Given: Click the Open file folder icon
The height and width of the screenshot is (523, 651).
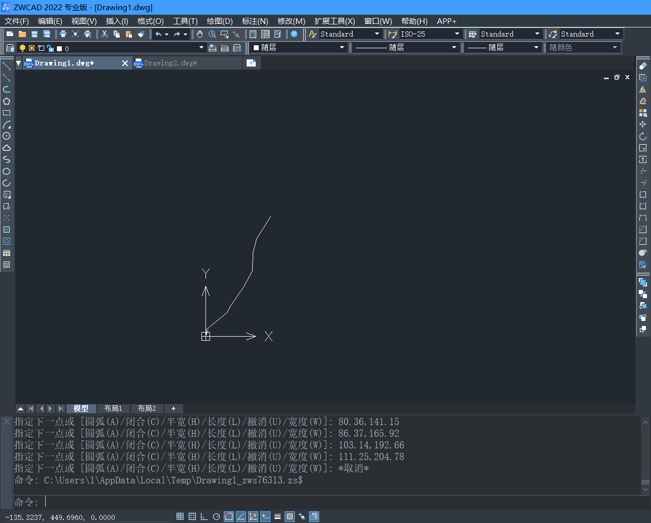Looking at the screenshot, I should click(x=22, y=34).
